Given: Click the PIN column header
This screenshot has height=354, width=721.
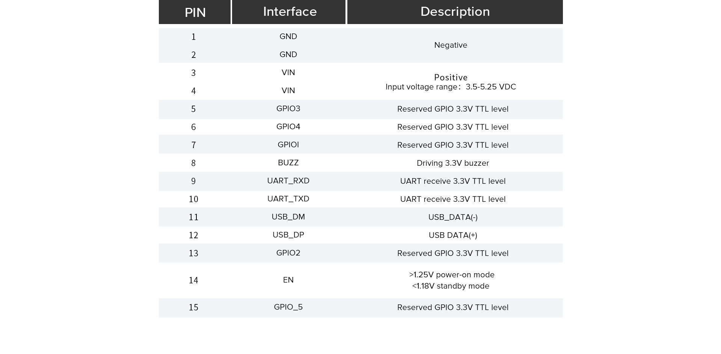Looking at the screenshot, I should pos(195,12).
